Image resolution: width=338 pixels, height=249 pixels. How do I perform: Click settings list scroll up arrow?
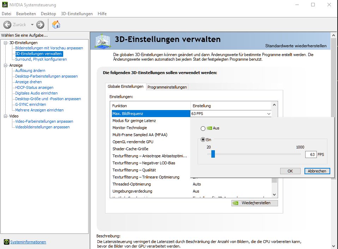274,105
